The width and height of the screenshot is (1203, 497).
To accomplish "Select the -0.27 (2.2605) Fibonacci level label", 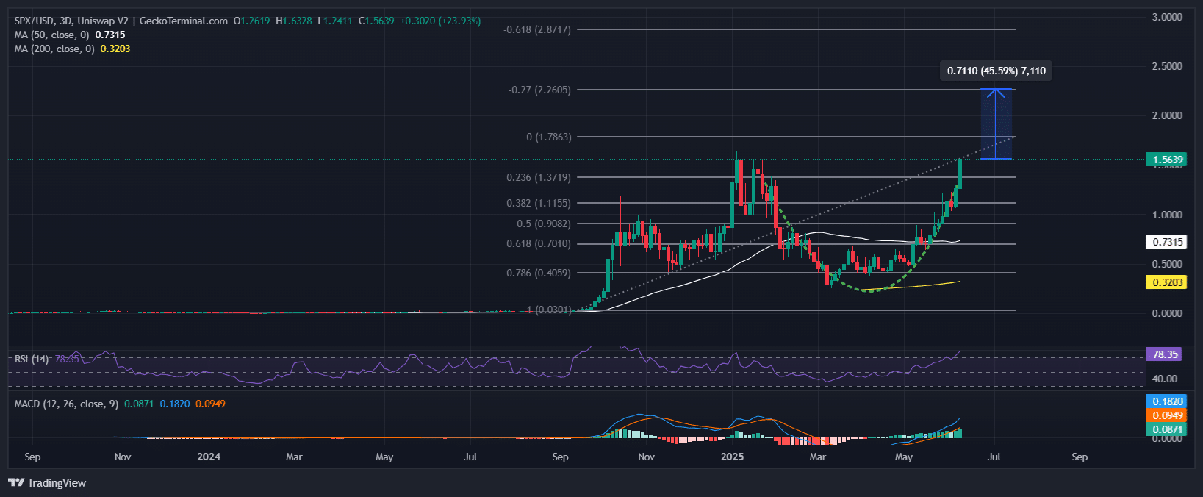I will [x=539, y=90].
